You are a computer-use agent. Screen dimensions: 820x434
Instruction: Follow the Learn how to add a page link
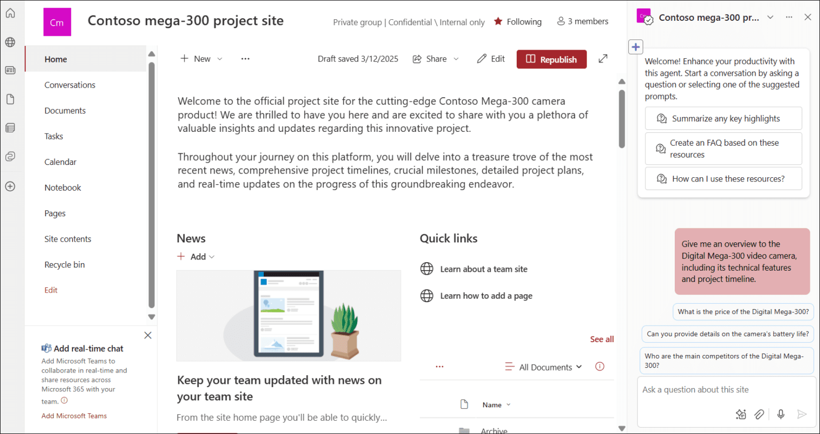coord(486,295)
